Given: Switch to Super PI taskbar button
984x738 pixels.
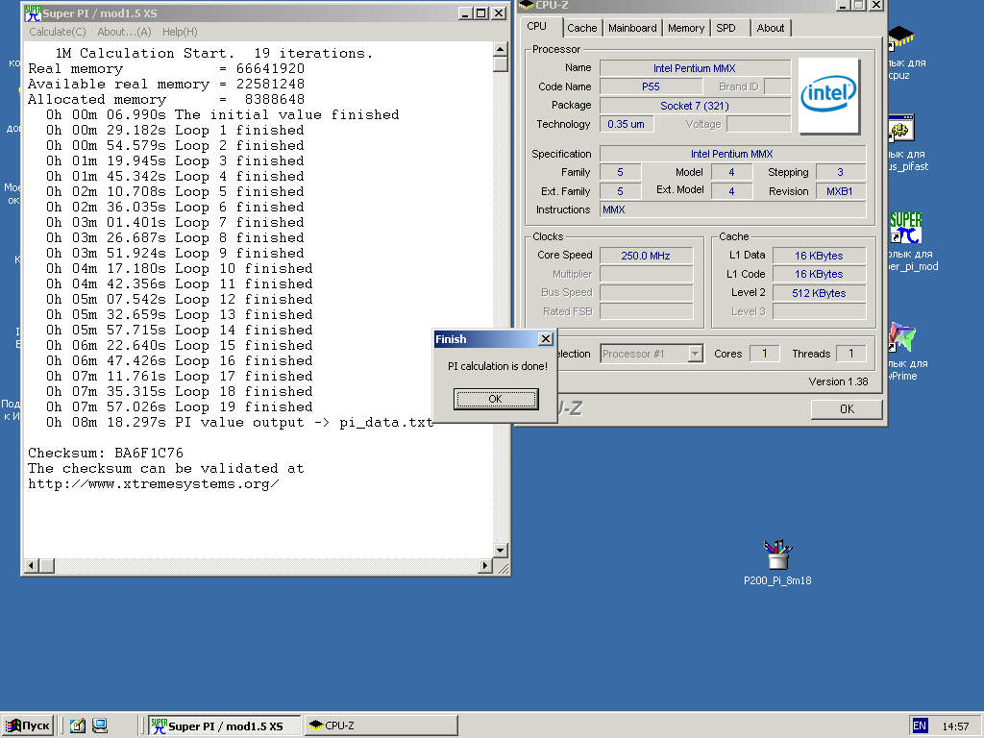Looking at the screenshot, I should click(225, 726).
